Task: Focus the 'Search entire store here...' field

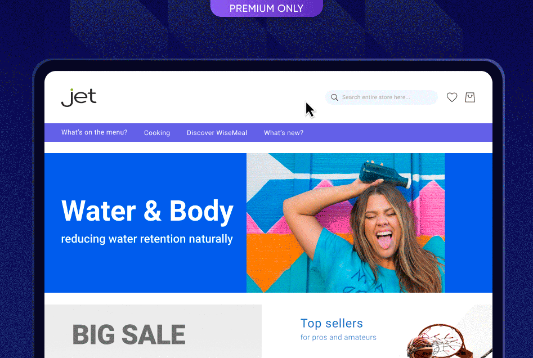Action: coord(382,97)
